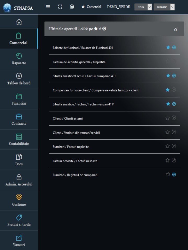The image size is (188, 250).
Task: Open Furnizori / Facturi neplatite
Action: (71, 147)
